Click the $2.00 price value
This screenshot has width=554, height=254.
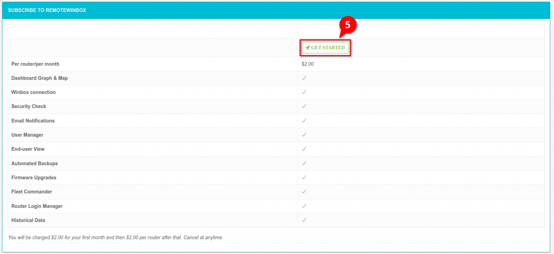[307, 64]
